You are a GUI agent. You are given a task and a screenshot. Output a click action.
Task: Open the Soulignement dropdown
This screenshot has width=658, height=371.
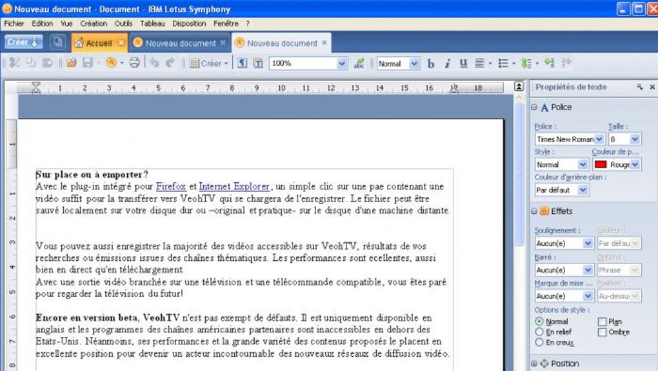(588, 243)
